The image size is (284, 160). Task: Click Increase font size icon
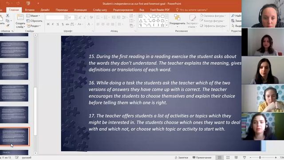point(80,17)
